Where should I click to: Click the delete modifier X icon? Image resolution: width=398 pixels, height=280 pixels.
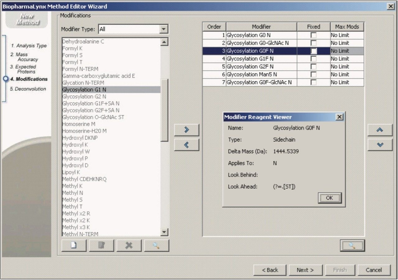tap(129, 245)
